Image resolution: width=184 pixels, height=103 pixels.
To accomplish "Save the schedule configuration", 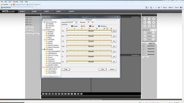I will pos(102,69).
